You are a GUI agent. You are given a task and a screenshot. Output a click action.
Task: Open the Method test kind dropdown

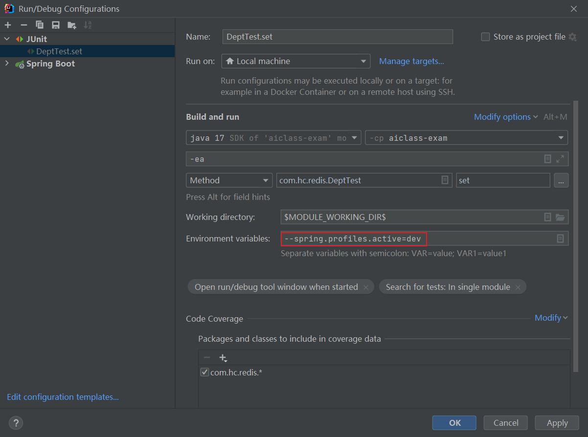[229, 180]
